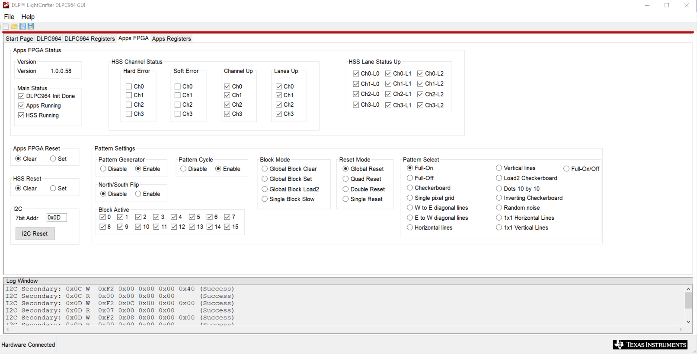
Task: Click the Texas Instruments logo
Action: [x=650, y=345]
